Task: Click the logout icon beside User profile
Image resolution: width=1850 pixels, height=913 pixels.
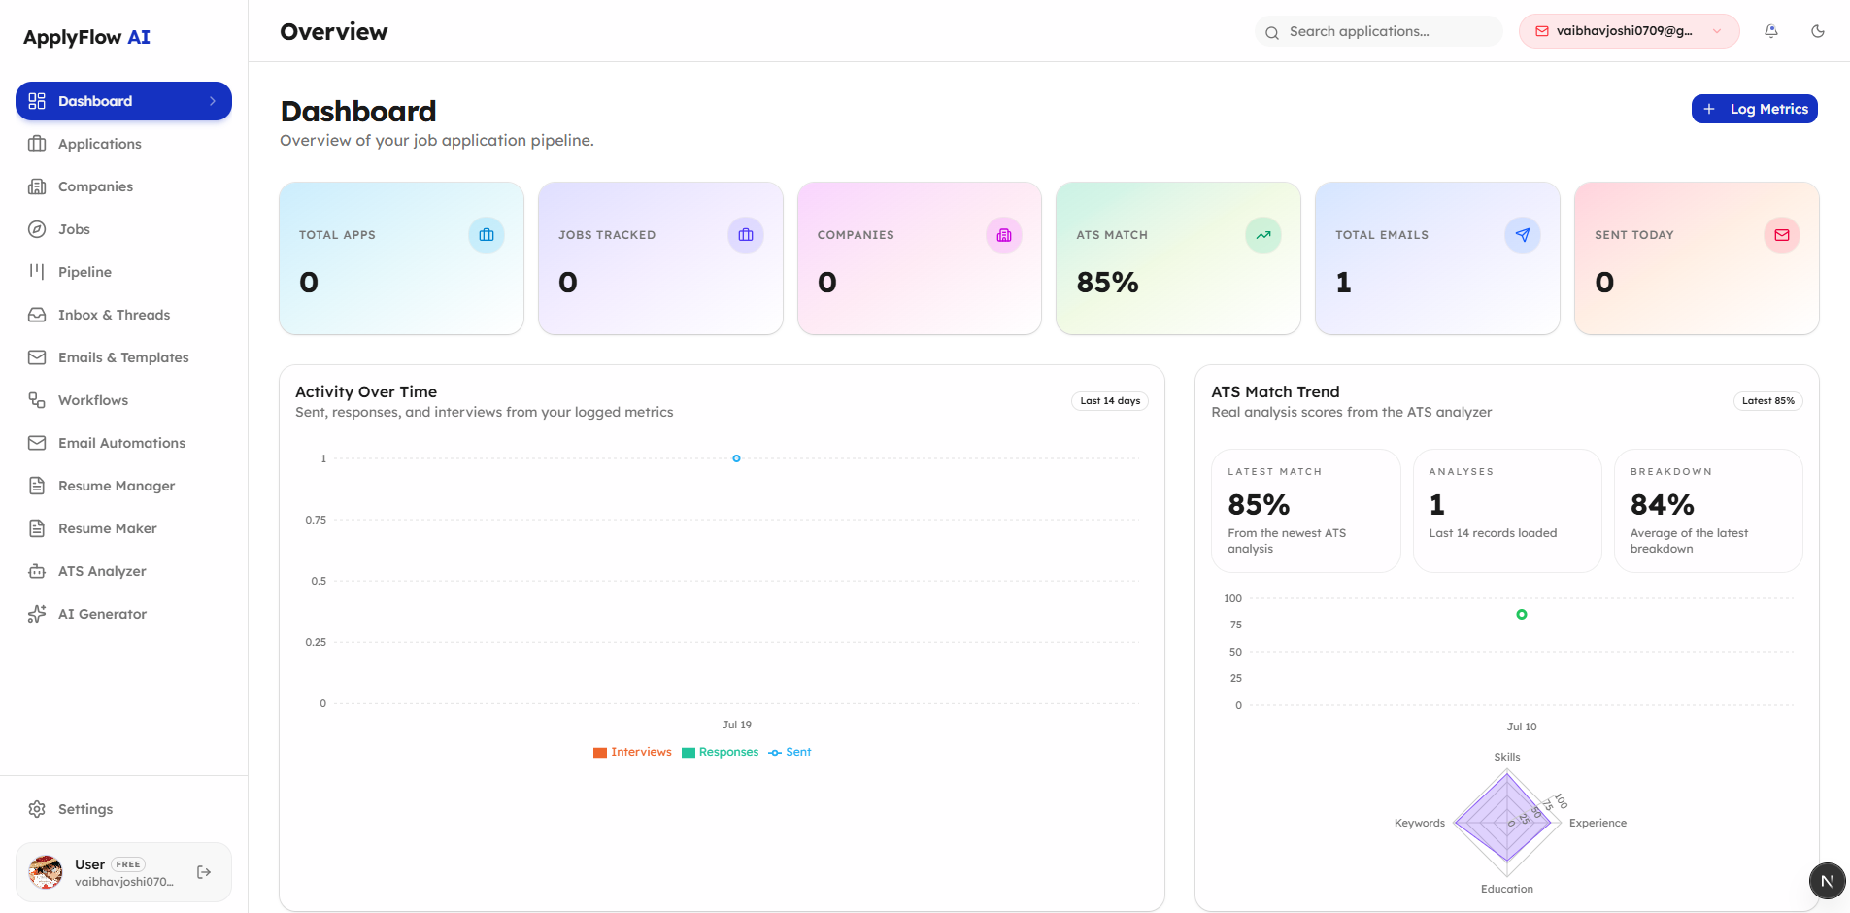Action: click(x=204, y=872)
